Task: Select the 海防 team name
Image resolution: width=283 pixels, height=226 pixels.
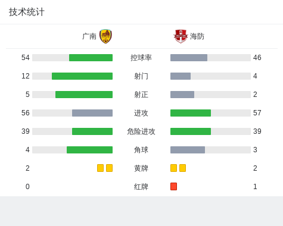Action: 197,36
